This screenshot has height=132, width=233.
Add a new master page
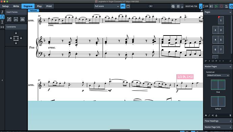tap(206, 115)
